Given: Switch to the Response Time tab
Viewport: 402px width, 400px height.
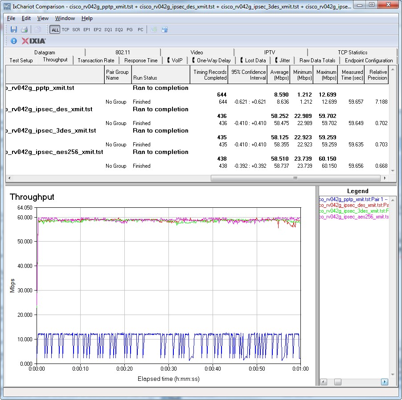Looking at the screenshot, I should pos(141,61).
